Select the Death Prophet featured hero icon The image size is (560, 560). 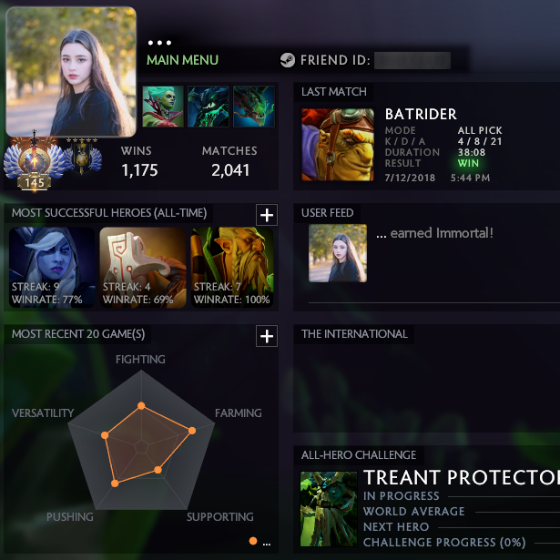(x=163, y=107)
